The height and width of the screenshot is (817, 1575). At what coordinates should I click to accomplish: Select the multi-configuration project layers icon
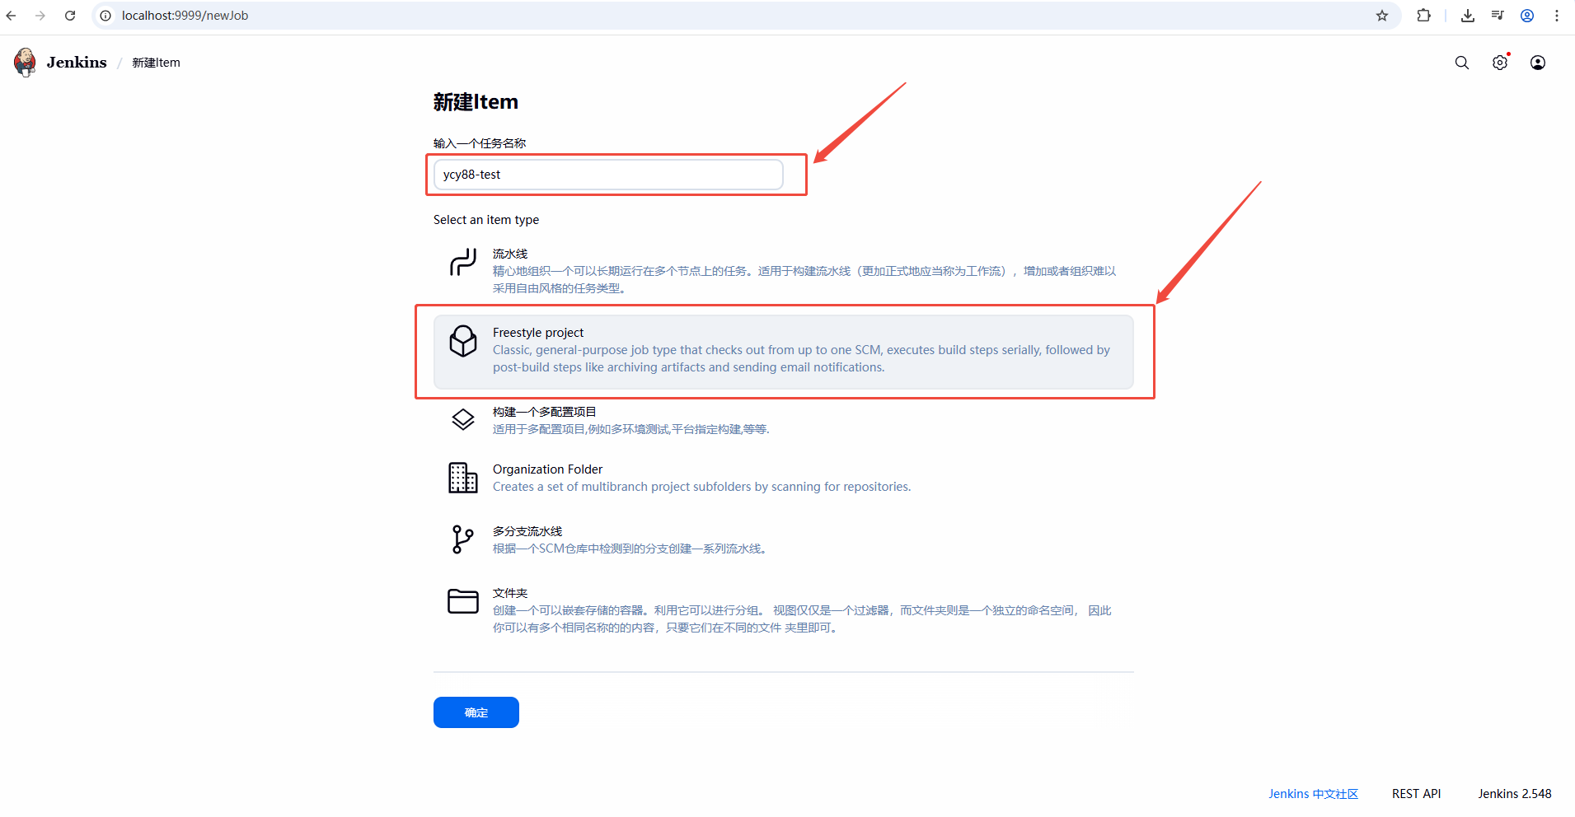tap(463, 420)
